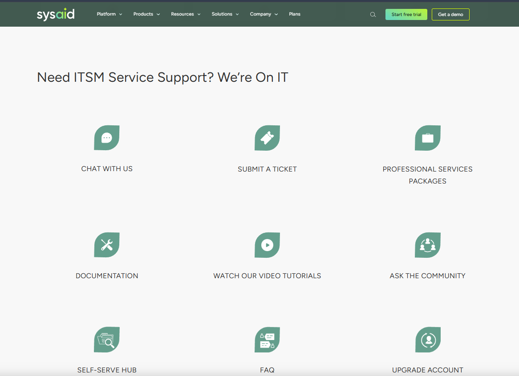Click the Get a demo button
Screen dimensions: 519x376
coord(450,15)
